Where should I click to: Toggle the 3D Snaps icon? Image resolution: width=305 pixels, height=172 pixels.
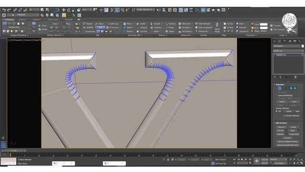coord(112,10)
